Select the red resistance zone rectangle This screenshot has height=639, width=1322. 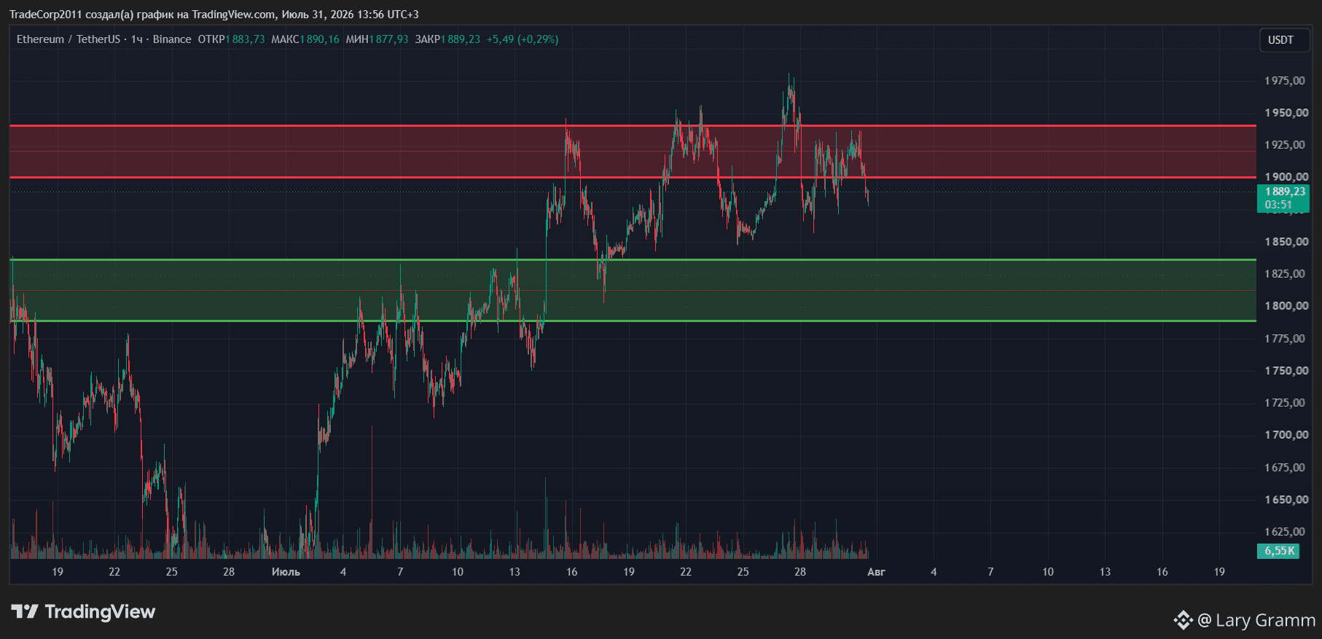click(633, 152)
